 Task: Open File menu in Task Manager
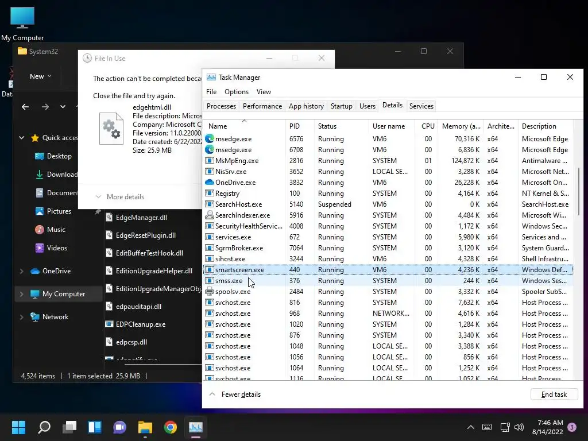(211, 92)
